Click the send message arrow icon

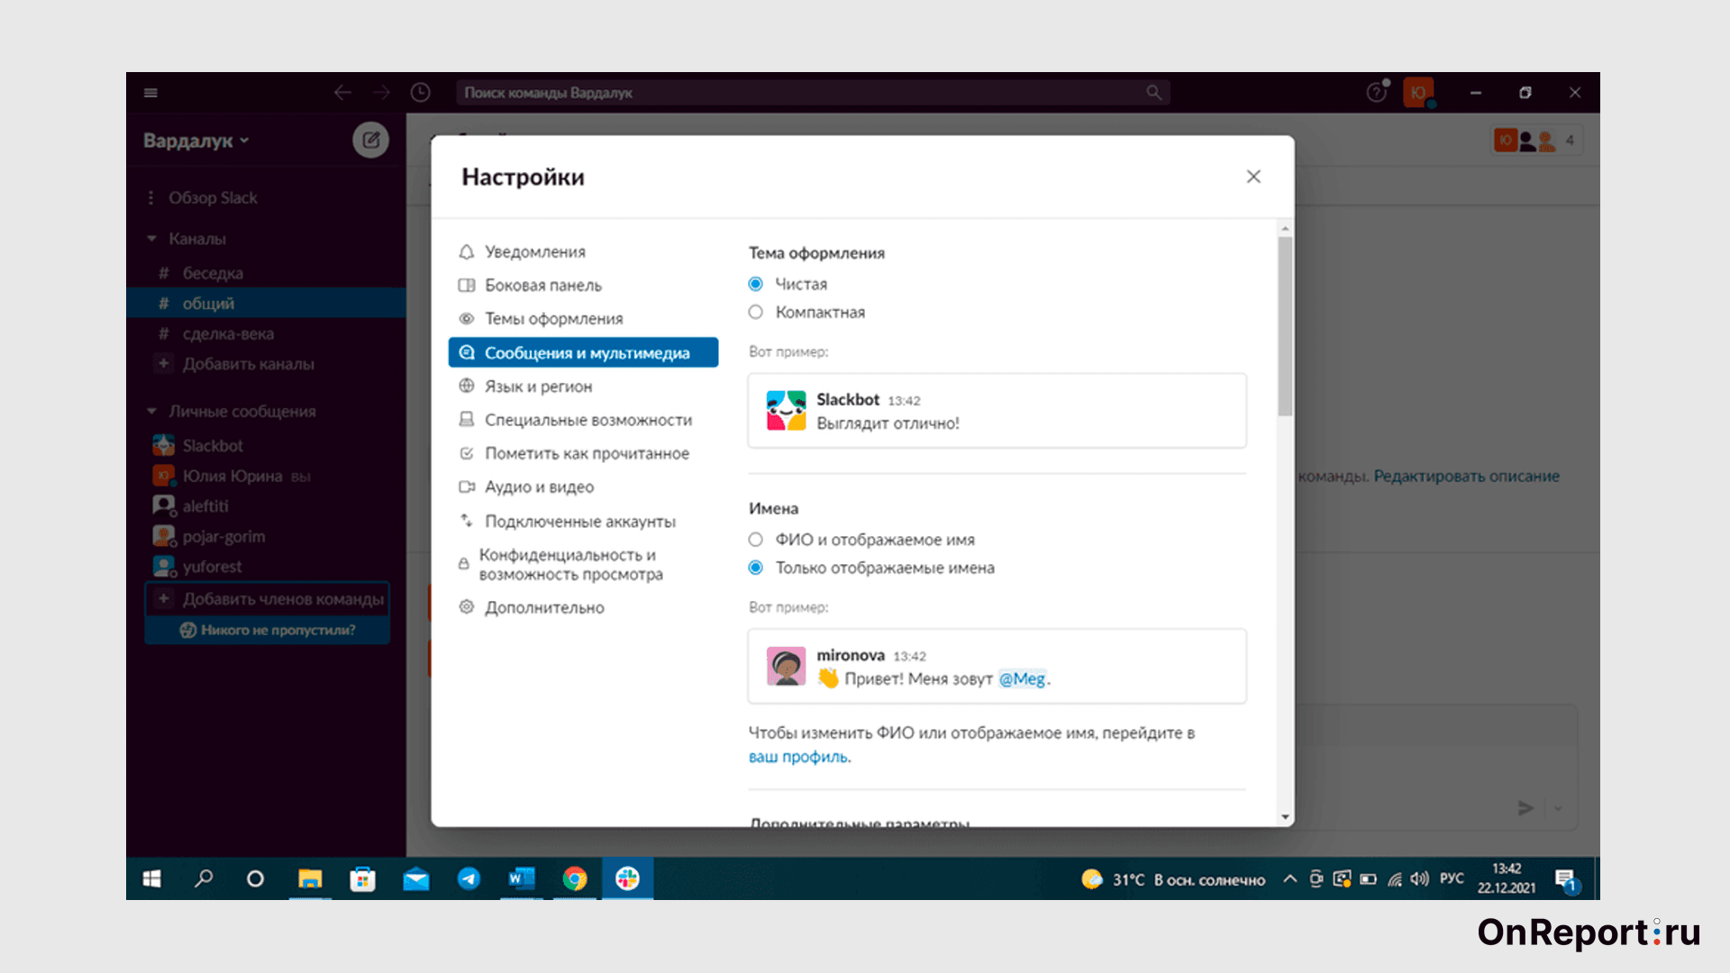click(1525, 808)
